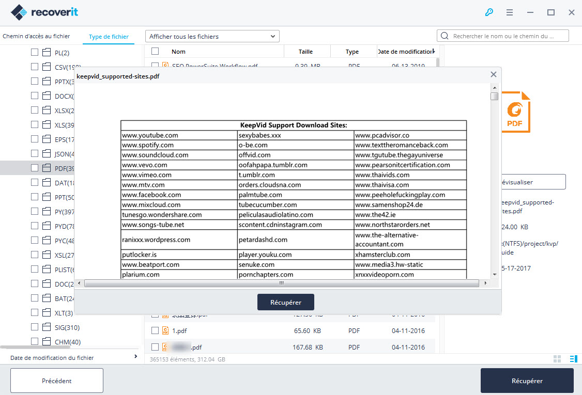Click the file name 1.pdf
582x395 pixels.
pos(180,331)
